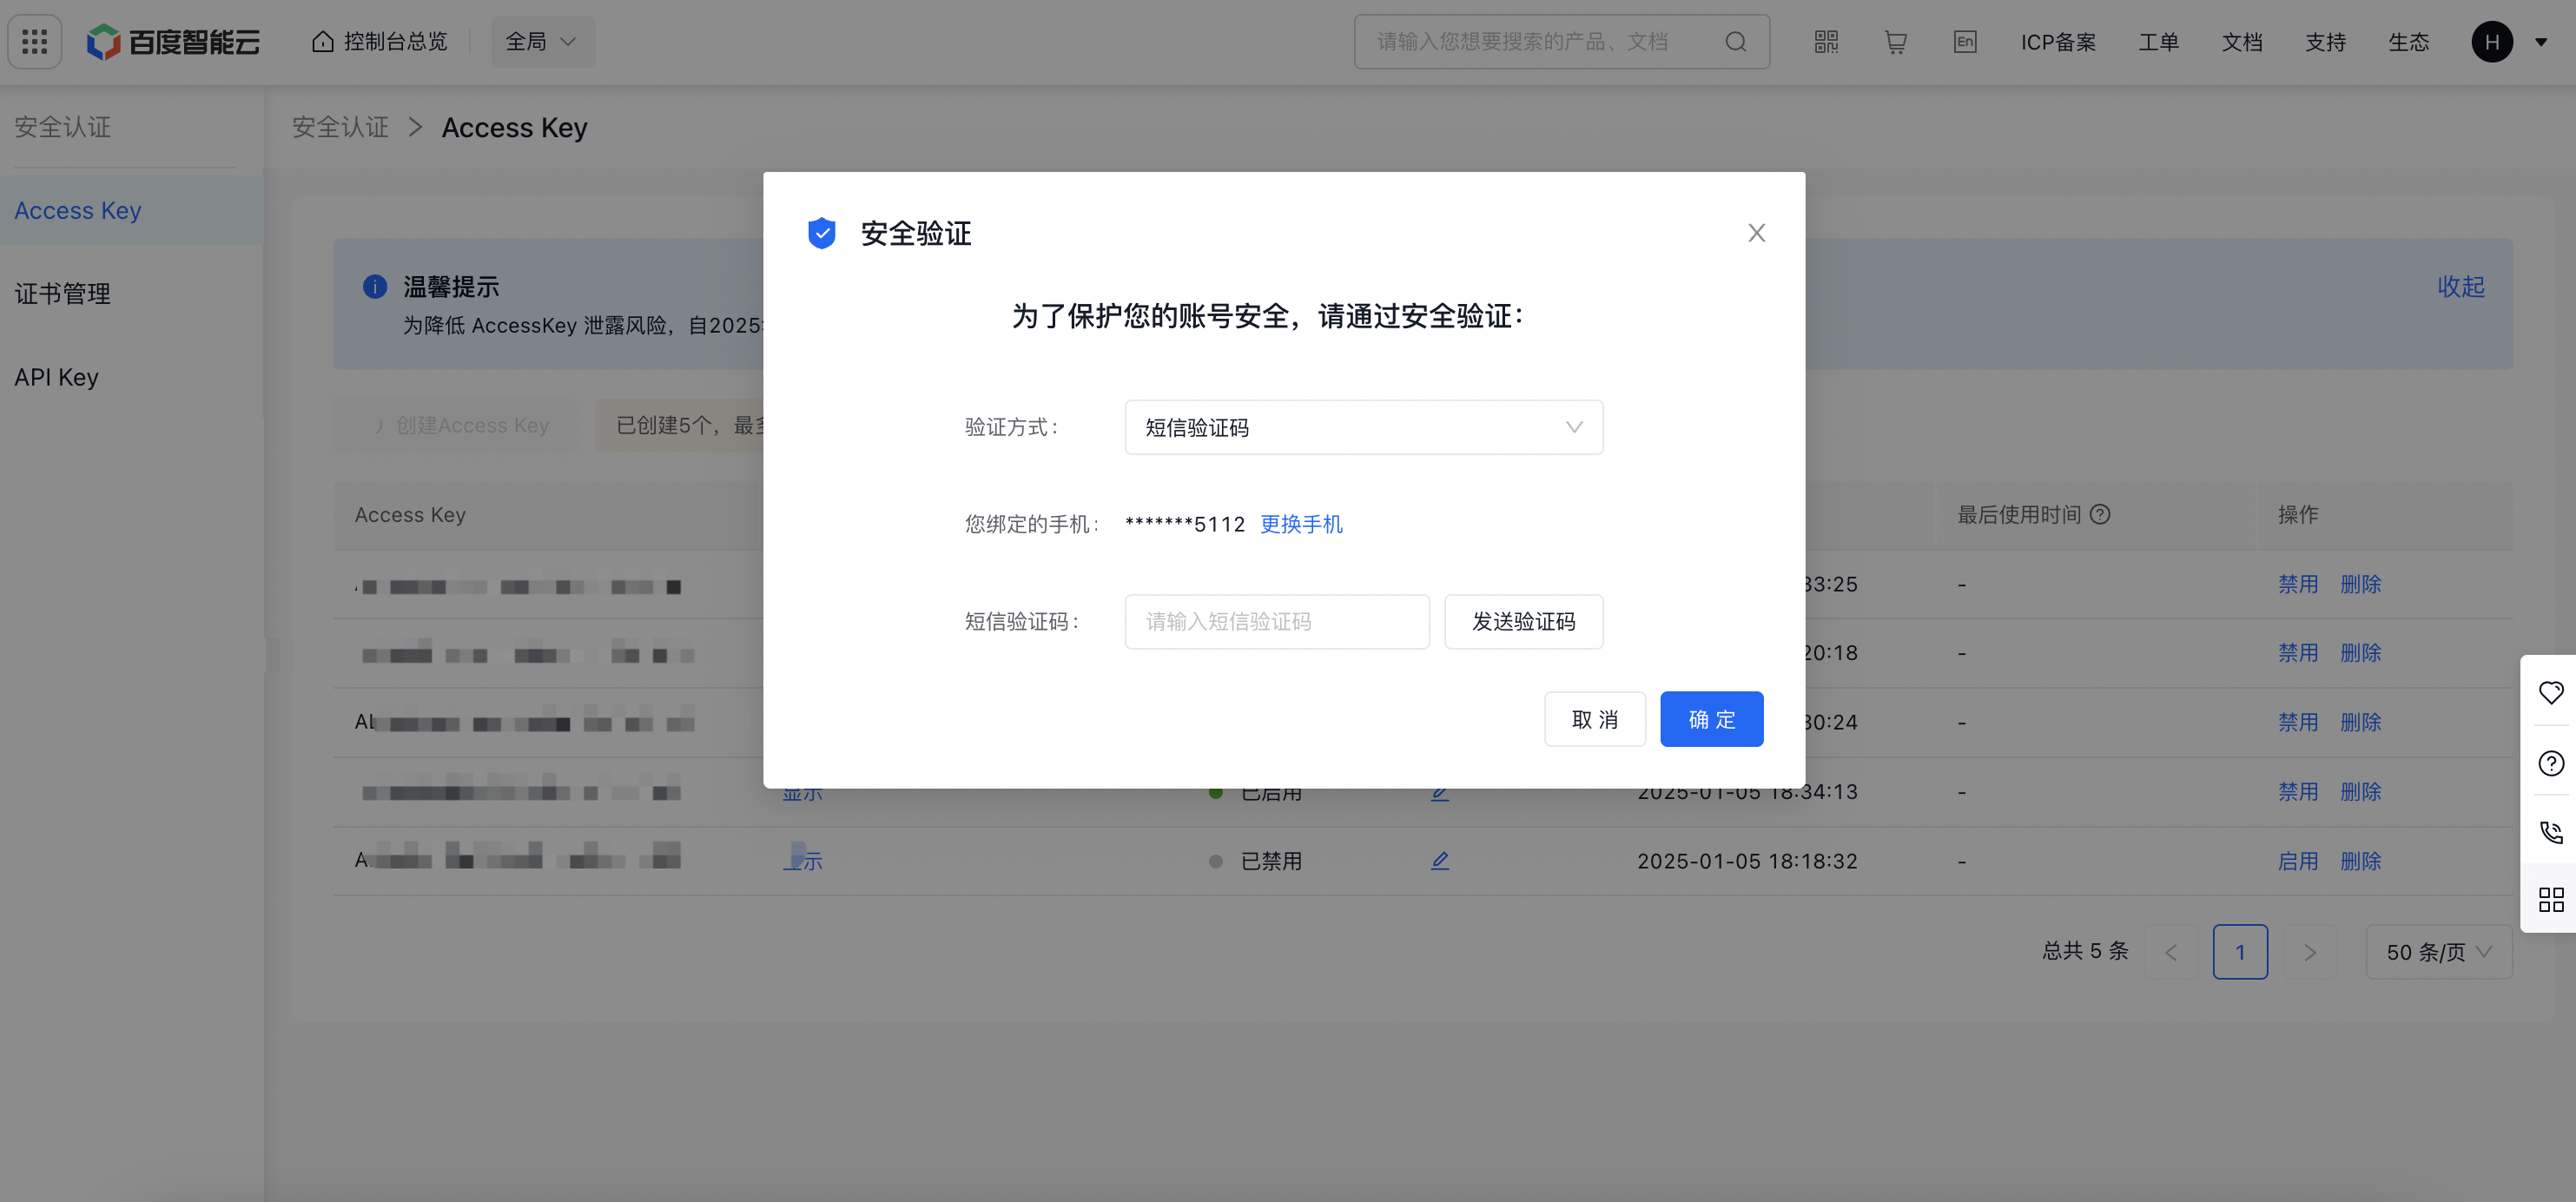This screenshot has width=2576, height=1202.
Task: Select page 1 in pagination
Action: click(x=2240, y=952)
